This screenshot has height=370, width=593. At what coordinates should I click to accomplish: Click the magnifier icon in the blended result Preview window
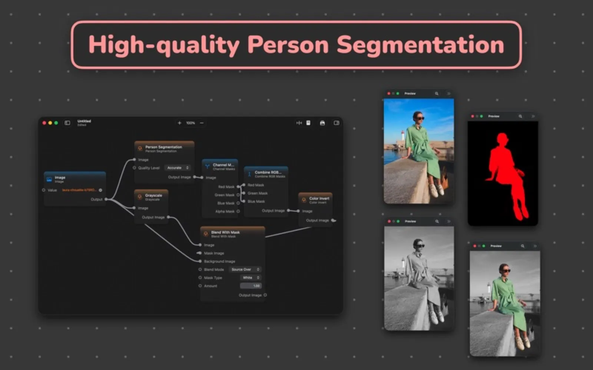[x=523, y=246]
